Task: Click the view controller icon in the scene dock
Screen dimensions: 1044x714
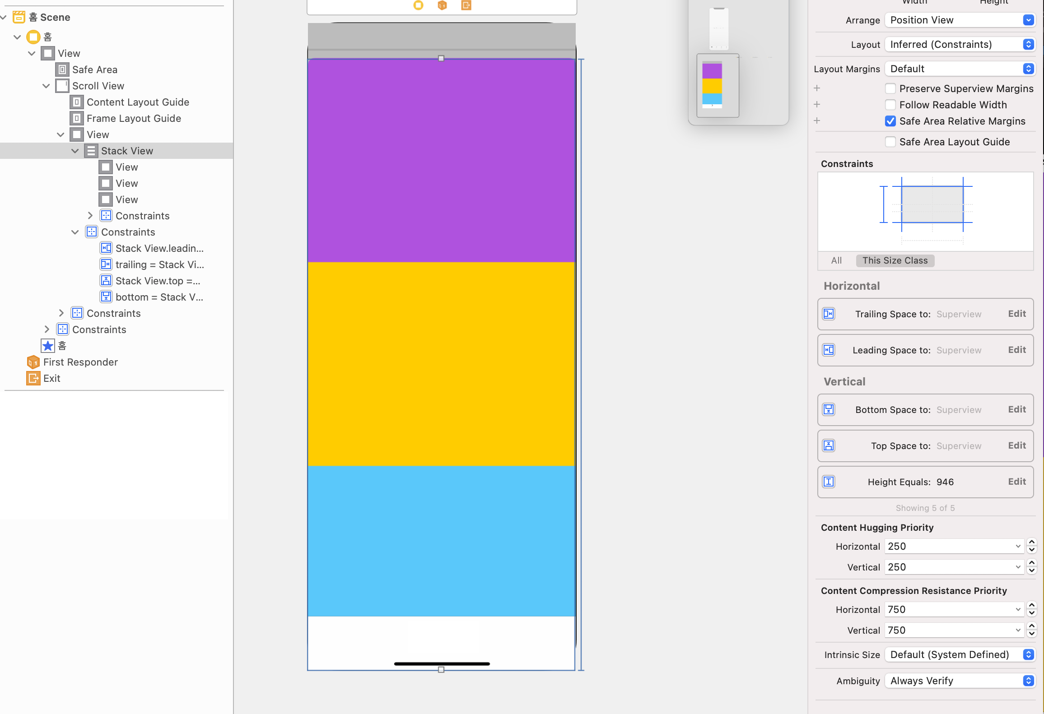Action: click(x=419, y=5)
